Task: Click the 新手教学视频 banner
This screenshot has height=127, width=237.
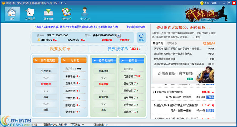Action: point(183,75)
